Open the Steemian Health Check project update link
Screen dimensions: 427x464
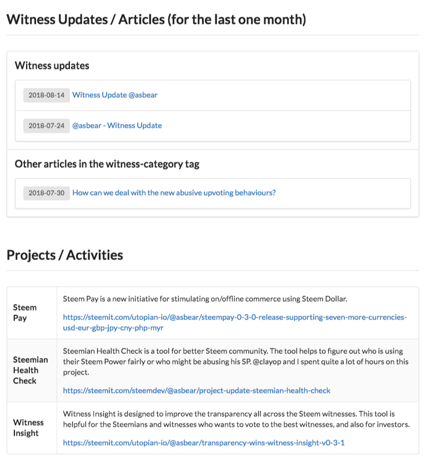click(x=197, y=391)
